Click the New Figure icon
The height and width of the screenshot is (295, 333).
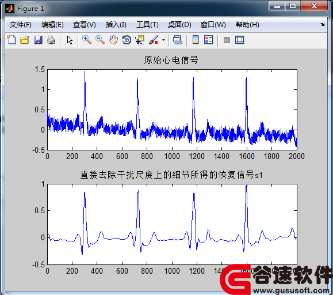(12, 40)
